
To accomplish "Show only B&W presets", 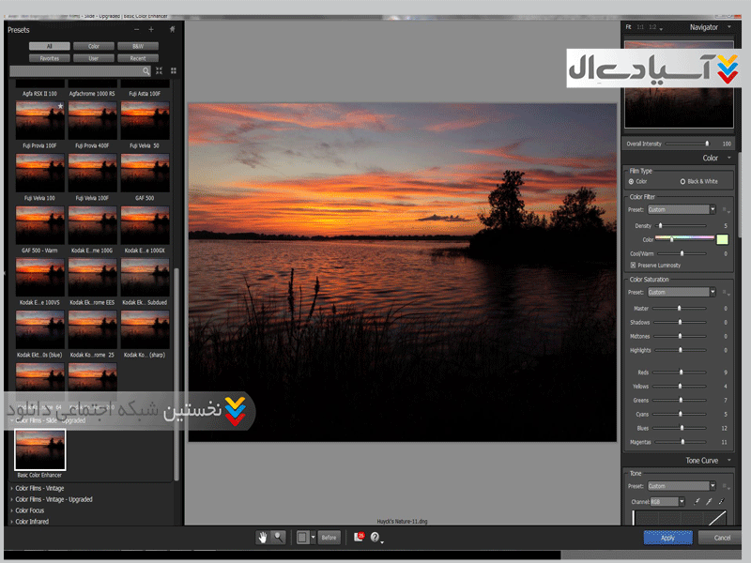I will (x=138, y=45).
